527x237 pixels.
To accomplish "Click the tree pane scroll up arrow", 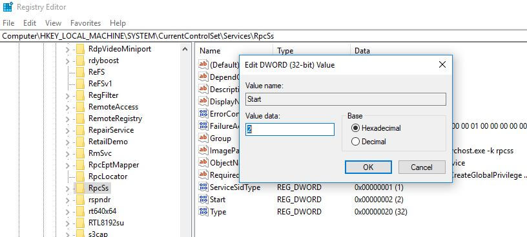I will pos(185,50).
